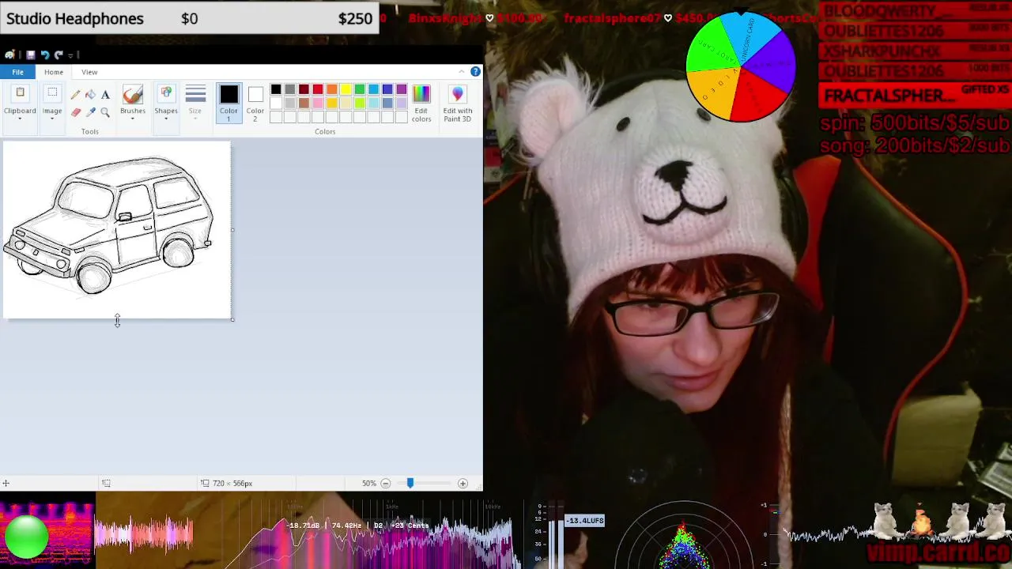Click the cursor position icon in status bar
Image resolution: width=1012 pixels, height=569 pixels.
pyautogui.click(x=6, y=483)
